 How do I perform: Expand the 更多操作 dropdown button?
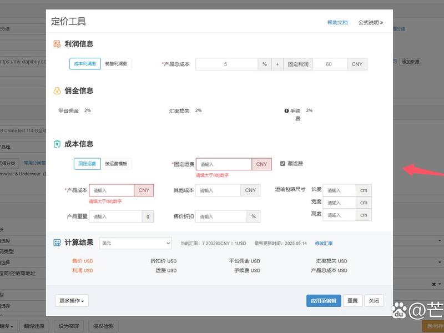(x=72, y=301)
